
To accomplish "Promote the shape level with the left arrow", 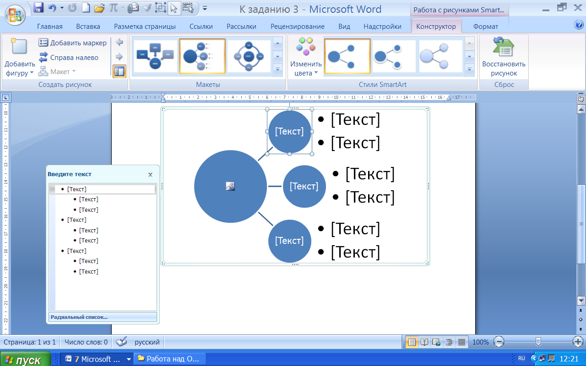I will coord(119,43).
